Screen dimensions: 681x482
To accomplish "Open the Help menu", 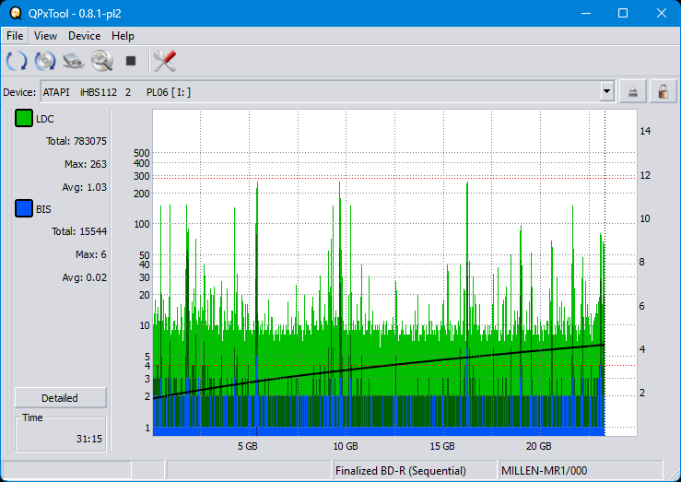I will pos(123,36).
